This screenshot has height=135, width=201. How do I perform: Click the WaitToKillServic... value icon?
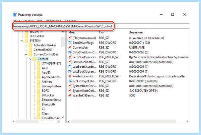coord(70,95)
